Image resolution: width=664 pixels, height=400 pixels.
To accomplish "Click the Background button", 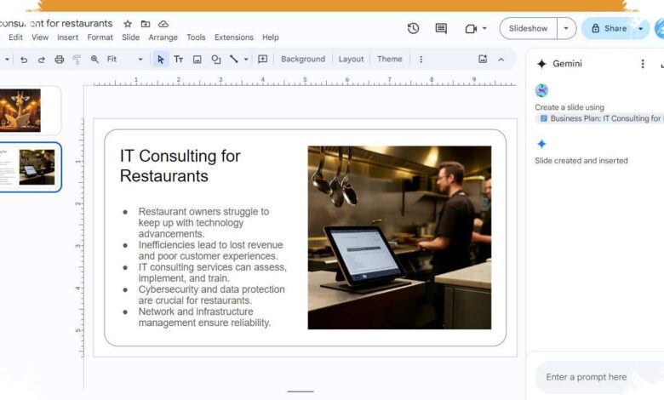I will pos(303,60).
